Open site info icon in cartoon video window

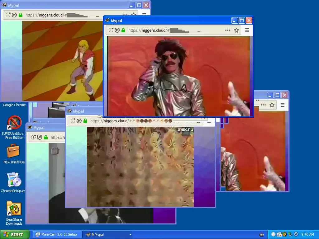click(8, 15)
